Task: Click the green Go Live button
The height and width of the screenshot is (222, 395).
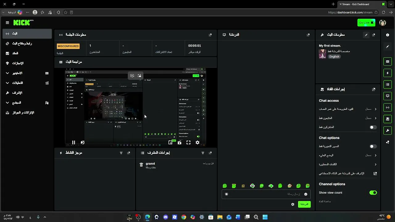Action: click(x=366, y=23)
